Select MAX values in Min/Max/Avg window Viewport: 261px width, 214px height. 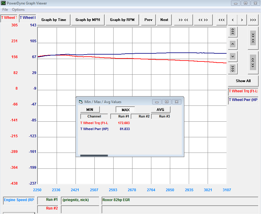coord(125,110)
